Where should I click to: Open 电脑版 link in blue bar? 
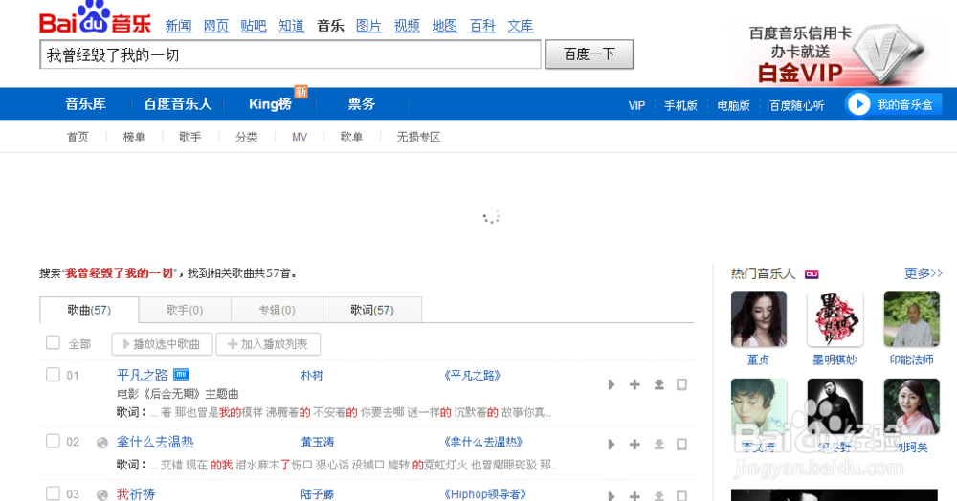(733, 105)
